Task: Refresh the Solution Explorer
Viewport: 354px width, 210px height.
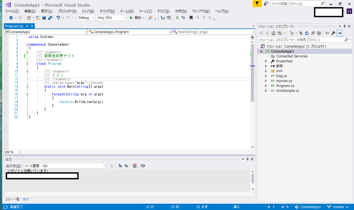Action: (x=307, y=33)
